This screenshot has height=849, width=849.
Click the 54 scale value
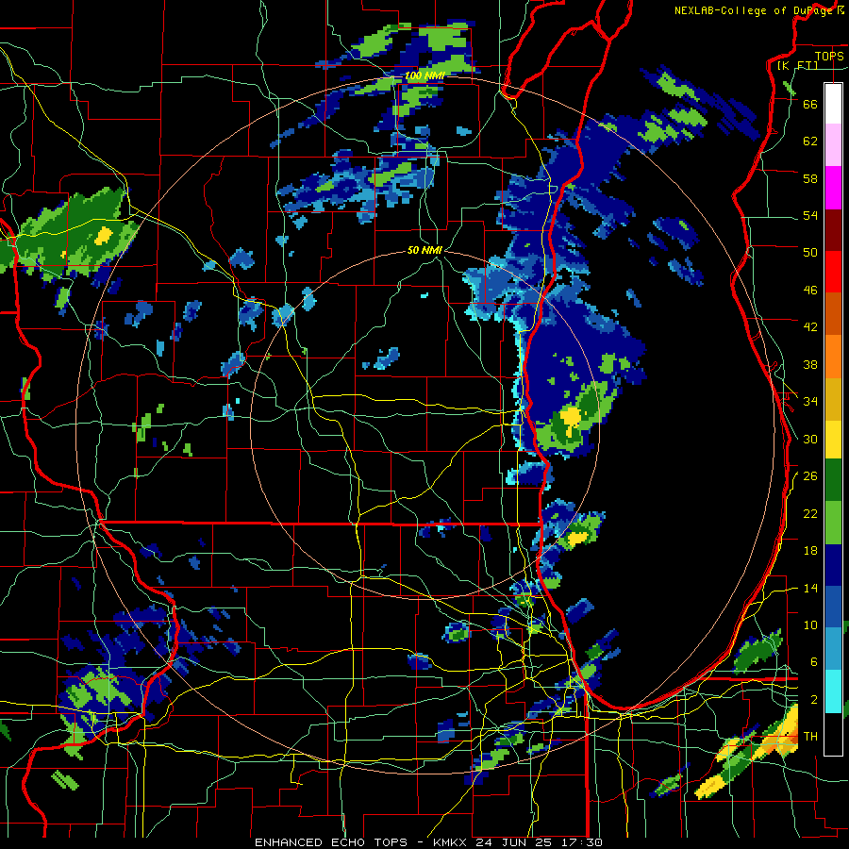tap(810, 215)
